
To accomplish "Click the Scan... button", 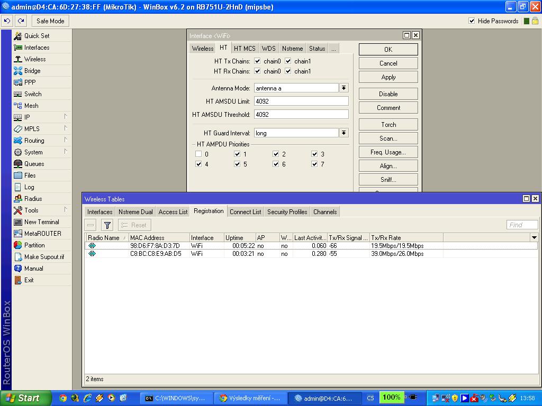I will (x=388, y=139).
